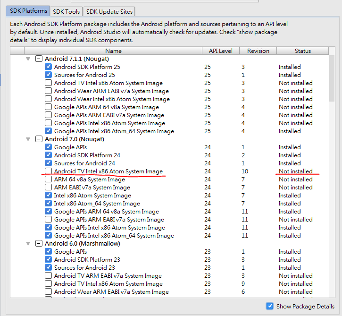Select the SDK Platforms tab
This screenshot has height=316, width=342.
click(28, 11)
